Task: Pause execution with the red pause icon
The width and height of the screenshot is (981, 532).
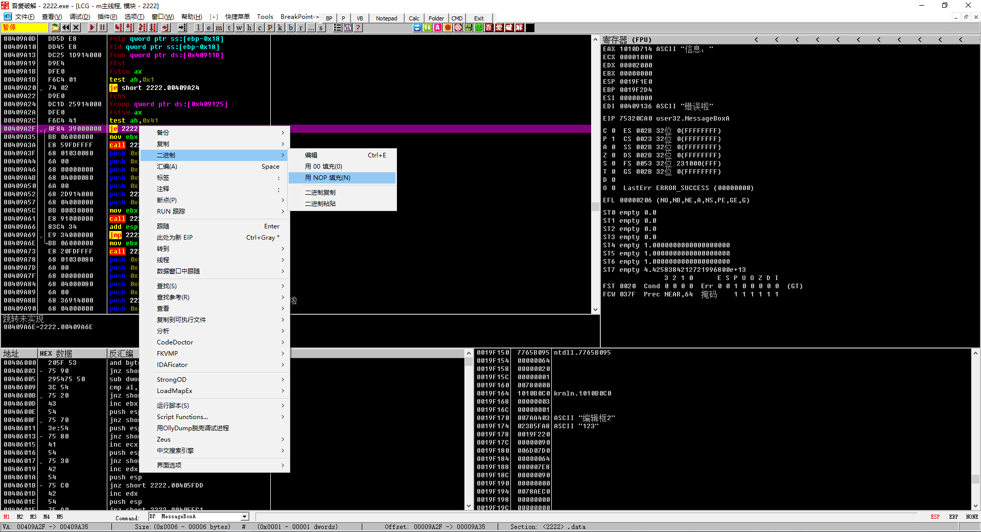Action: point(103,28)
